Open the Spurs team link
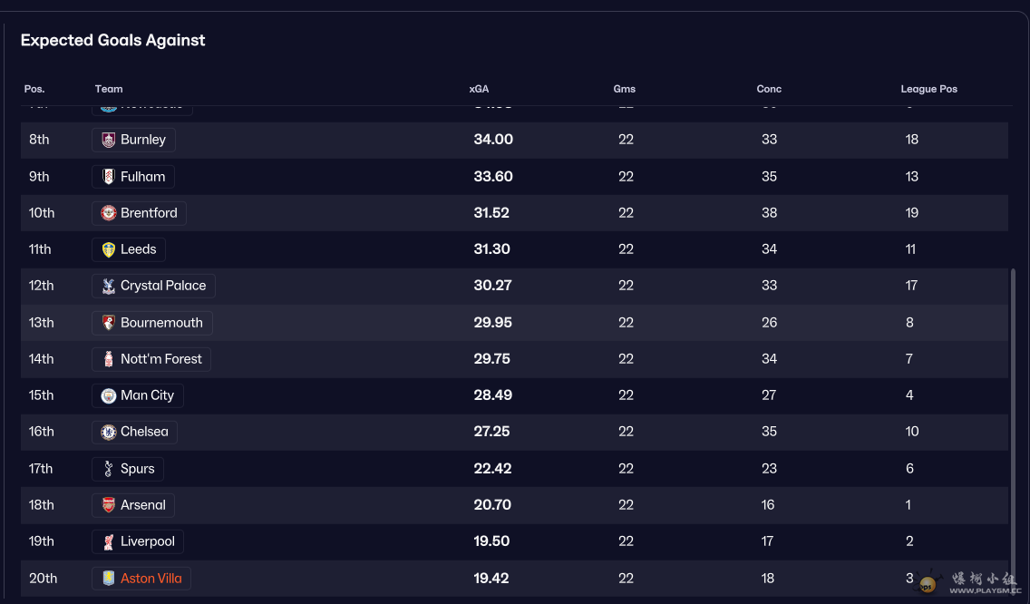 tap(137, 469)
